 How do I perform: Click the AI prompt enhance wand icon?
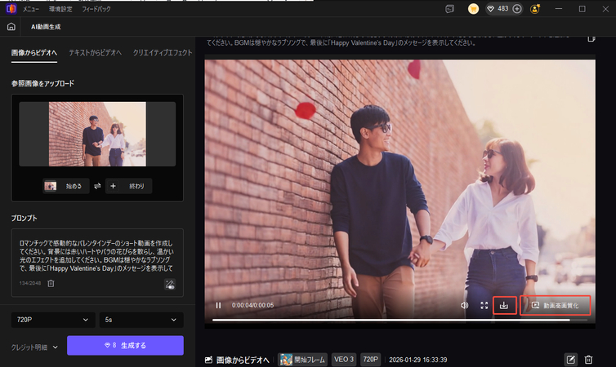(170, 285)
